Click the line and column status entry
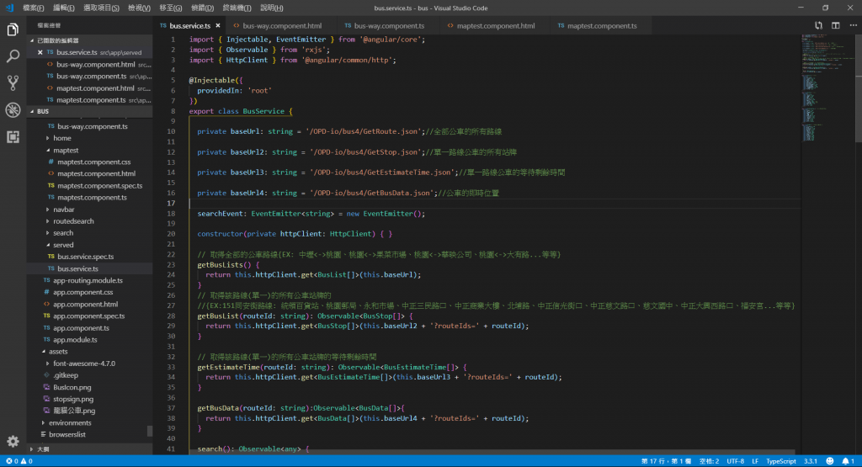The height and width of the screenshot is (467, 862). pyautogui.click(x=666, y=461)
